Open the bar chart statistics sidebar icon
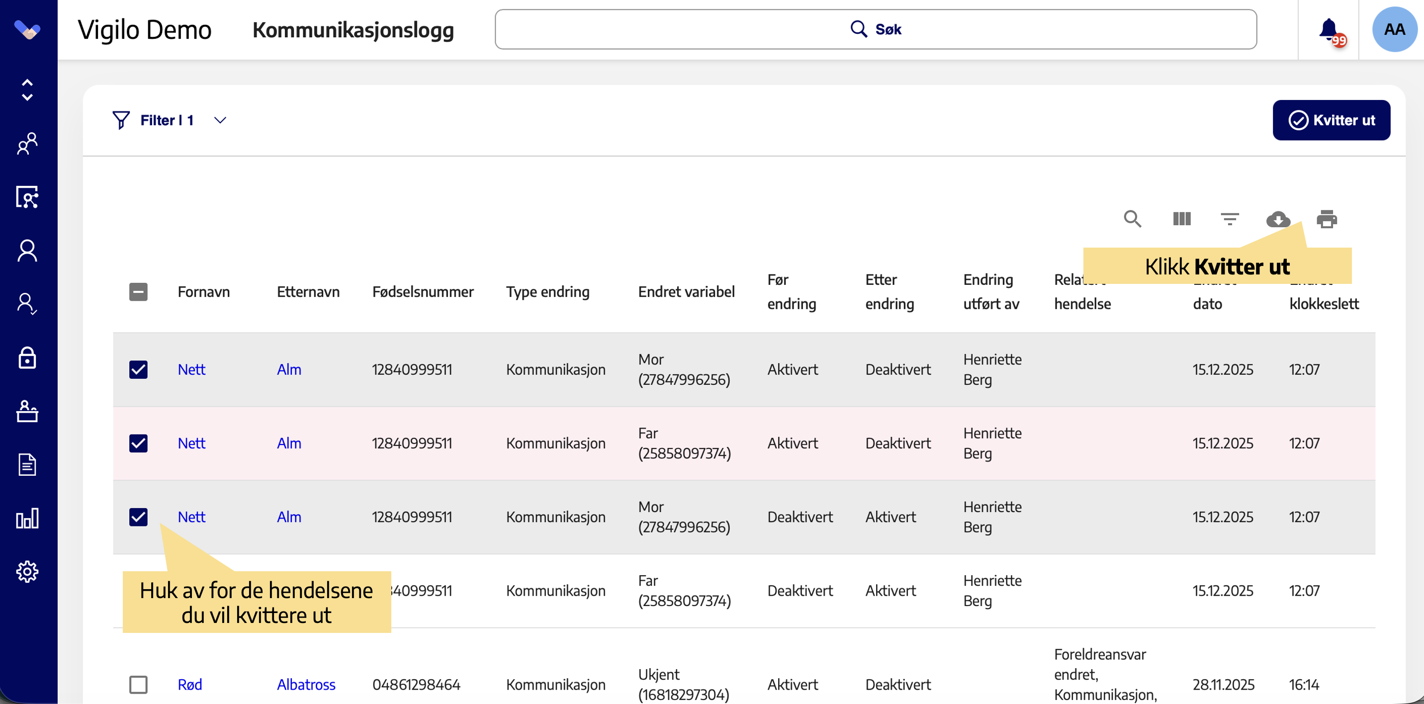Viewport: 1424px width, 704px height. (27, 519)
